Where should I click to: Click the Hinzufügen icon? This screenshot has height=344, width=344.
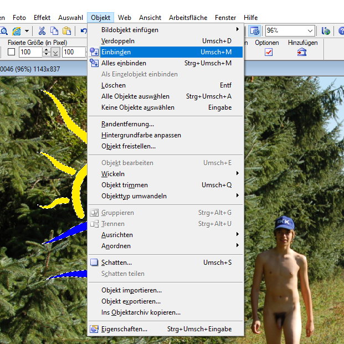pyautogui.click(x=302, y=52)
